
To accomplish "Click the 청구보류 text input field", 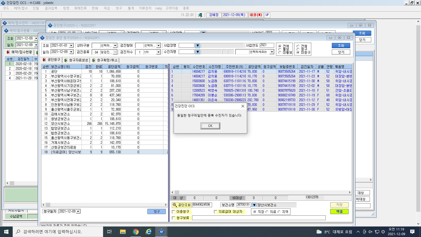I will pos(259,218).
